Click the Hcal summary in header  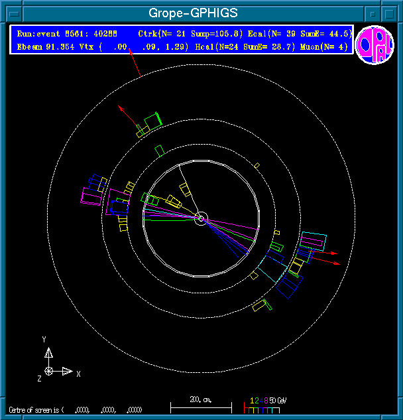click(x=251, y=47)
